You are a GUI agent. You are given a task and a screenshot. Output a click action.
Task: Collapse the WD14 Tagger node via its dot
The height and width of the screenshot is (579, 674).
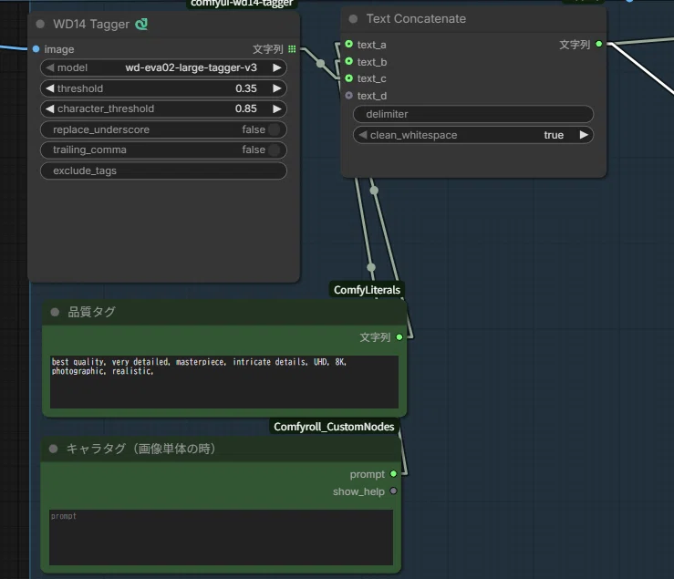40,24
